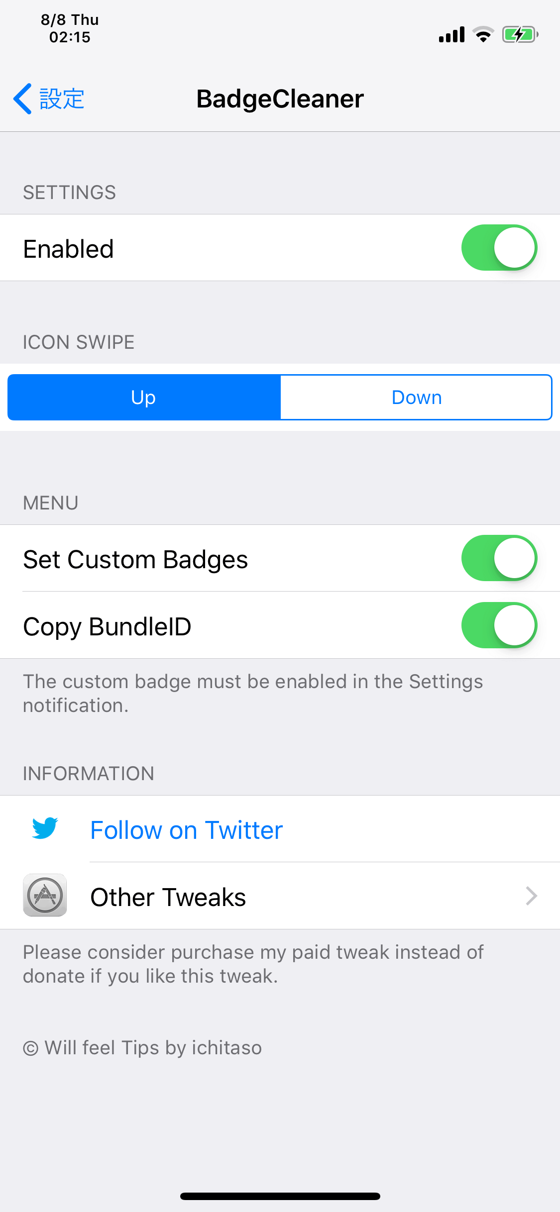Tap the battery charging indicator

(520, 35)
